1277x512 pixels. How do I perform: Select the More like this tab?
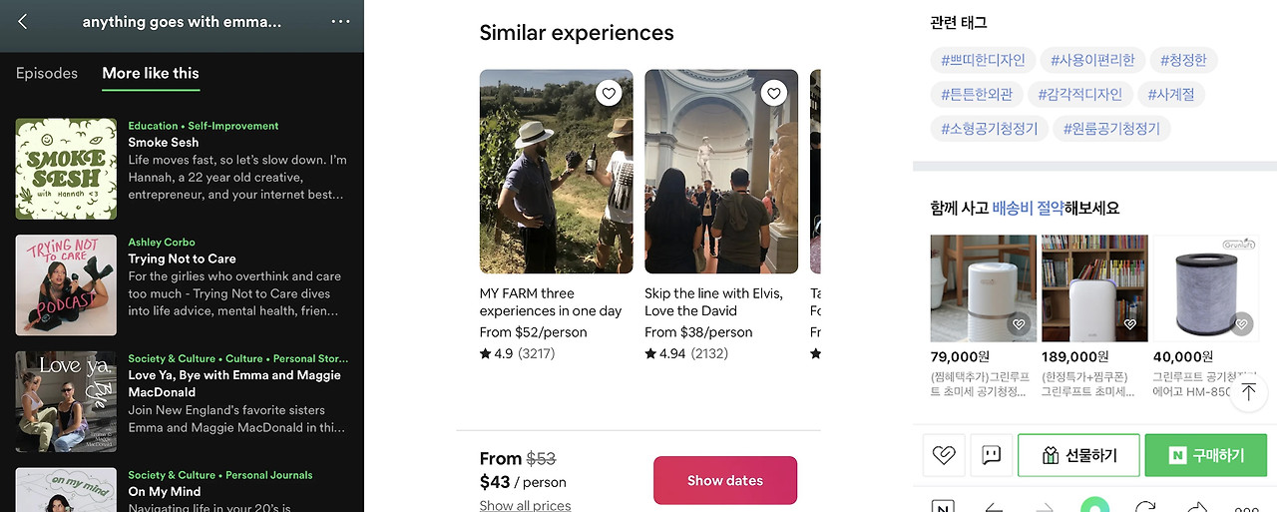[151, 73]
